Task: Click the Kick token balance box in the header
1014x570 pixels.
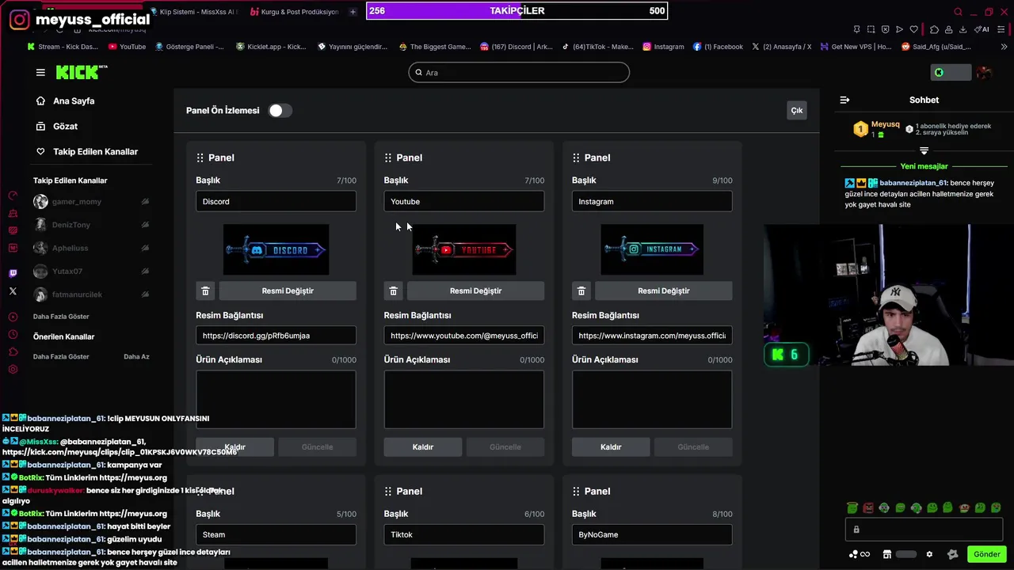Action: click(951, 73)
